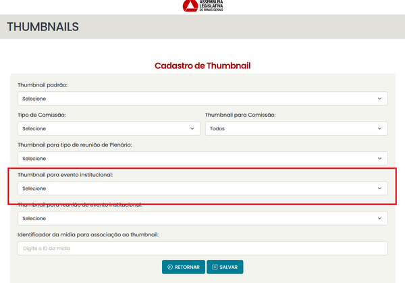Click the "Thumbnail para Comissão:" label
The width and height of the screenshot is (405, 283).
(242, 115)
